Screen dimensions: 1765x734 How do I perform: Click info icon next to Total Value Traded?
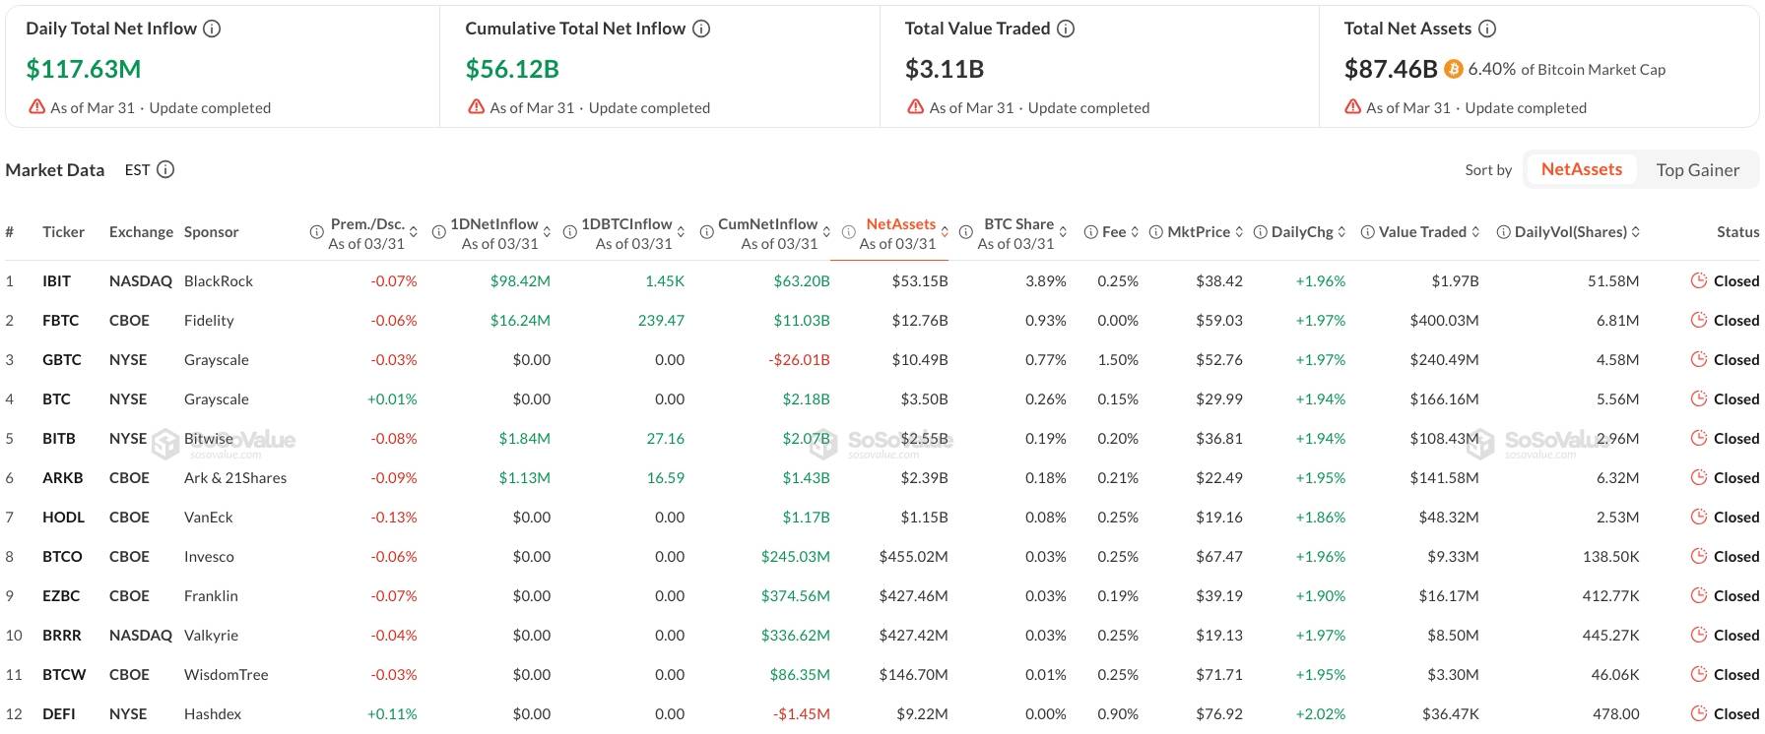pyautogui.click(x=1066, y=29)
